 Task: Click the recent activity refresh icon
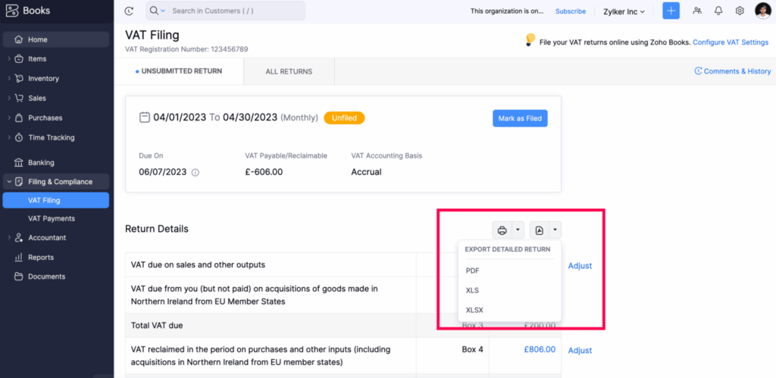coord(129,11)
